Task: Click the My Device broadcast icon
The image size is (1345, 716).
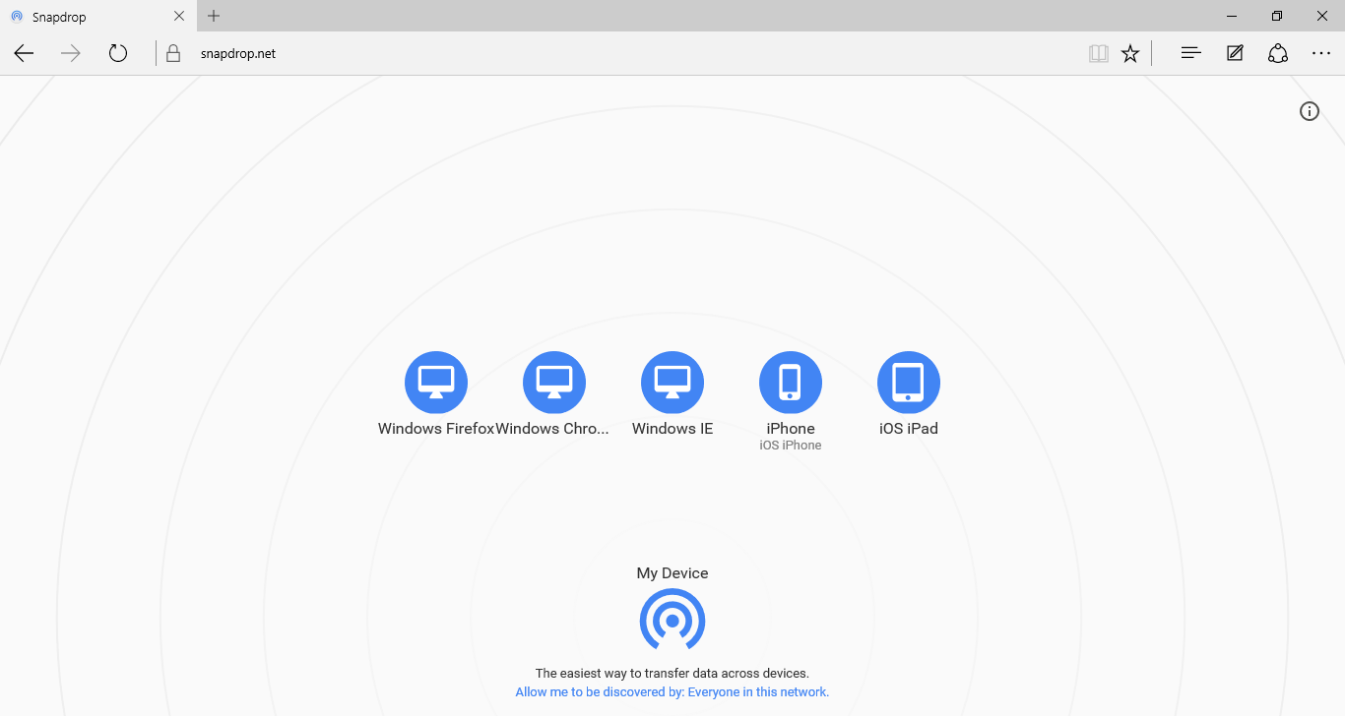Action: tap(672, 621)
